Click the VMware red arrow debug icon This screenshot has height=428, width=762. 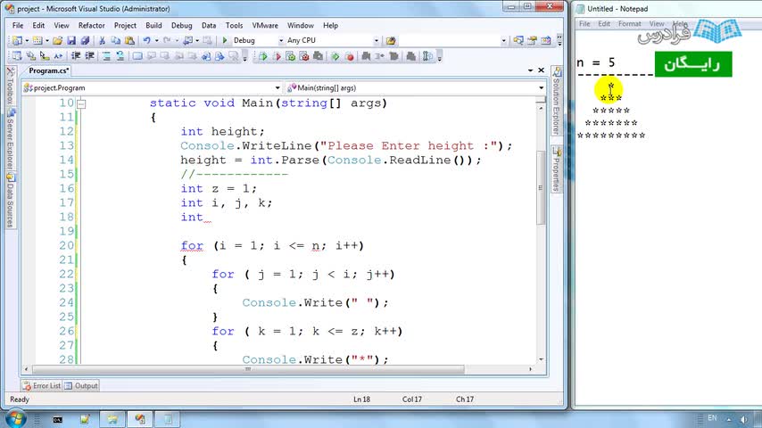pyautogui.click(x=277, y=57)
